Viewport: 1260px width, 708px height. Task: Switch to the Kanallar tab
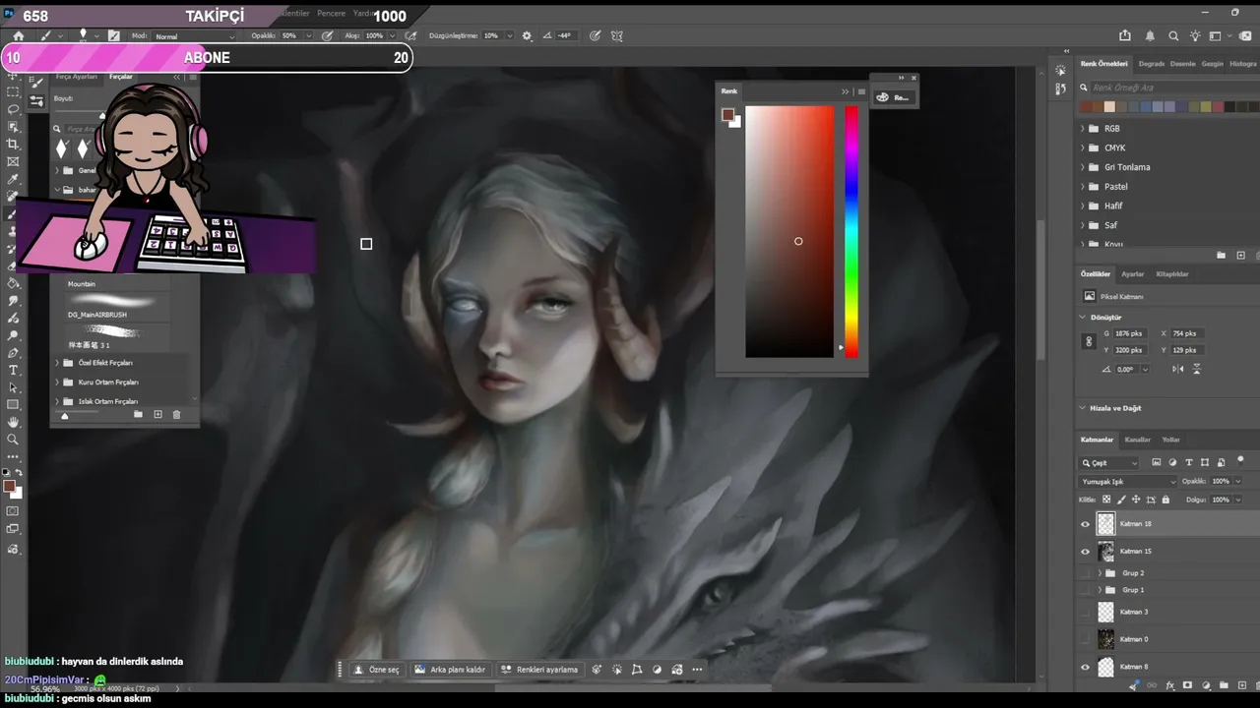click(1137, 440)
